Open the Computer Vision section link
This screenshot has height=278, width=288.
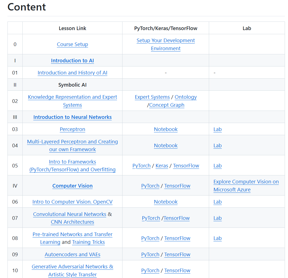(x=72, y=186)
